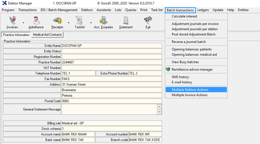Launch Acc. Enquiries from toolbar

pyautogui.click(x=104, y=21)
